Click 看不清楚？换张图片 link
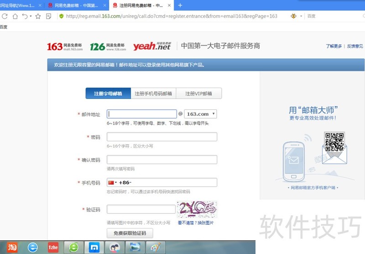 pos(196,223)
